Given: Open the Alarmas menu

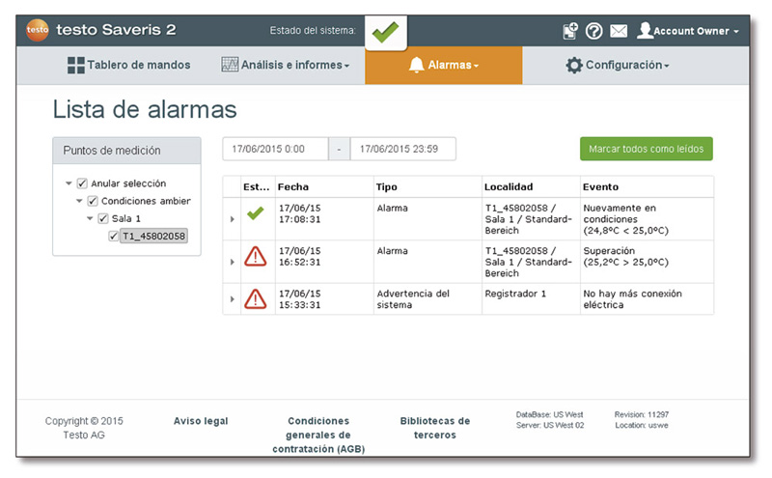Looking at the screenshot, I should (444, 65).
